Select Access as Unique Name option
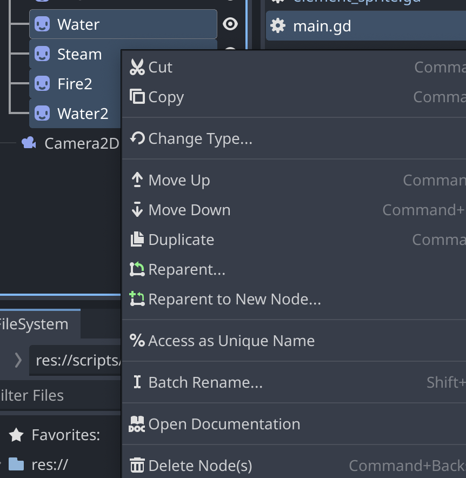 (231, 341)
